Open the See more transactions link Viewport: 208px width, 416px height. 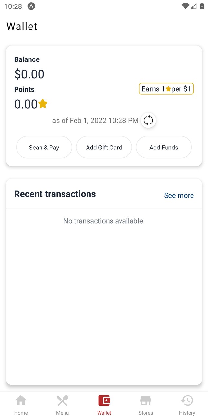(x=179, y=195)
